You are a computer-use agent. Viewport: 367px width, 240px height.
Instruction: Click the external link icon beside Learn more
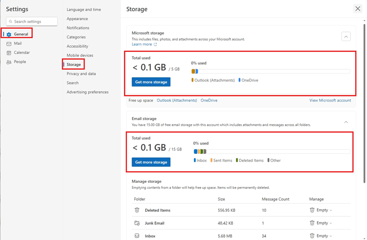155,44
